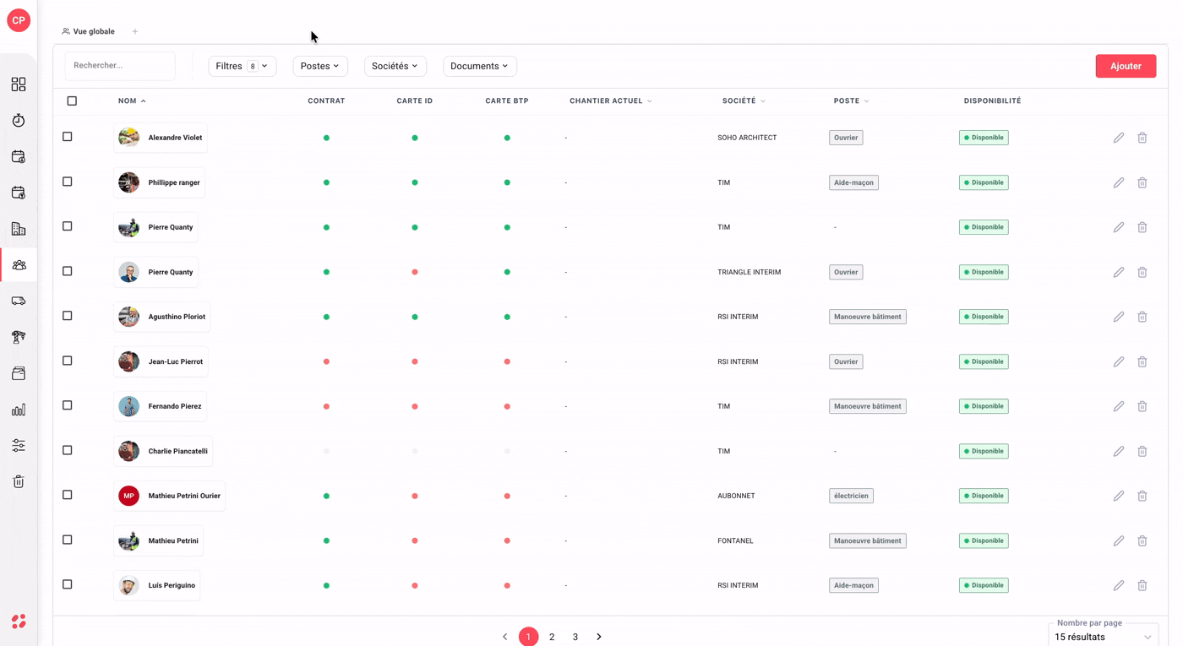Select the Vue globale tab
Viewport: 1183px width, 646px height.
(x=88, y=31)
